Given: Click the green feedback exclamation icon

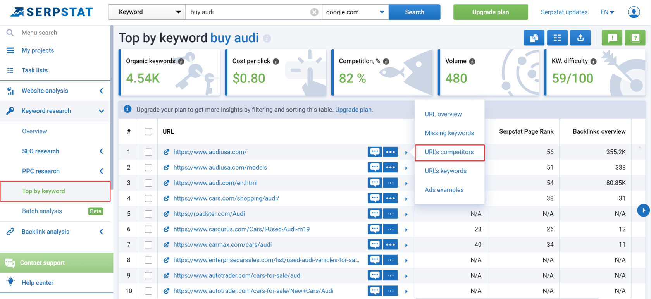Looking at the screenshot, I should tap(612, 38).
